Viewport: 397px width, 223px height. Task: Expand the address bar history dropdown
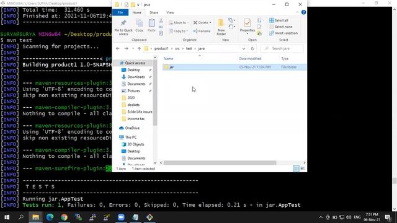tap(244, 48)
